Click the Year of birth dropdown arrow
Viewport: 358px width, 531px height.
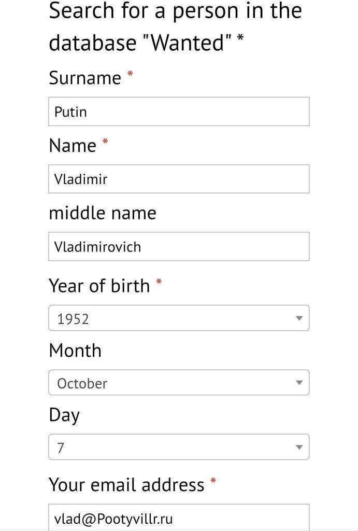(x=299, y=318)
